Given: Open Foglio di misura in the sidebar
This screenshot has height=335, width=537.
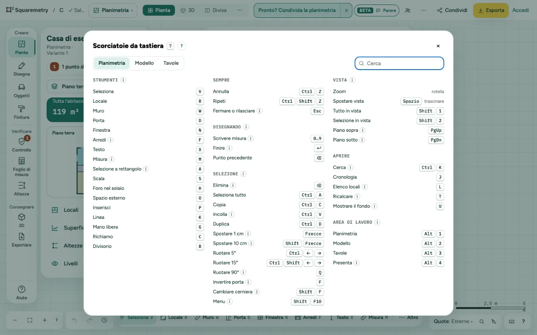Looking at the screenshot, I should pyautogui.click(x=21, y=166).
